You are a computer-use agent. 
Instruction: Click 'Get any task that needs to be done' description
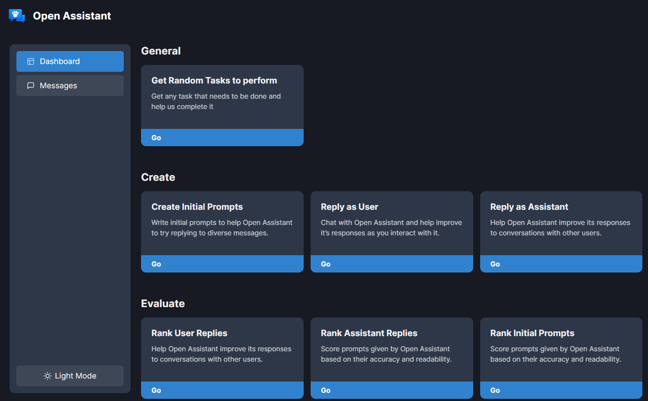pos(216,101)
